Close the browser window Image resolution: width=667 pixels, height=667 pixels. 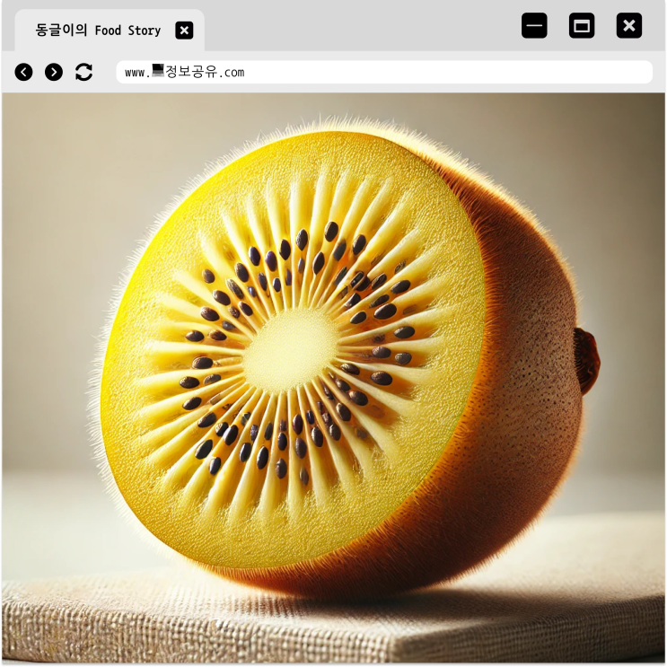click(x=629, y=26)
